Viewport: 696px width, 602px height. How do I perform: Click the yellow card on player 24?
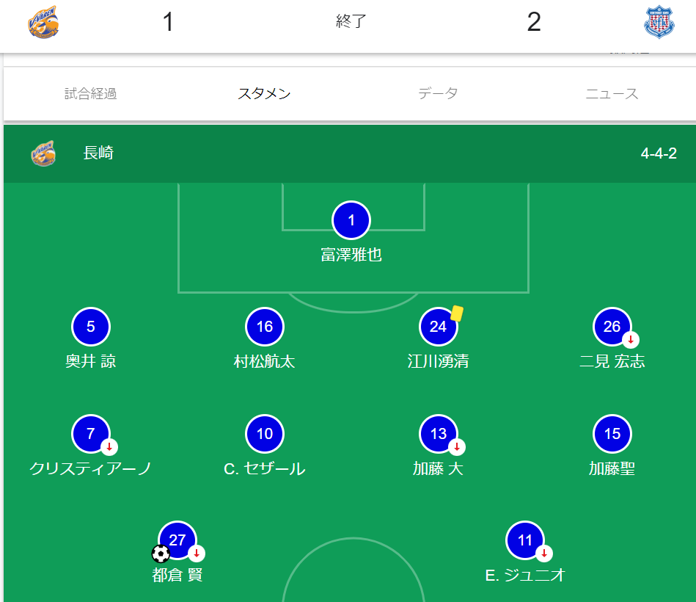point(457,313)
